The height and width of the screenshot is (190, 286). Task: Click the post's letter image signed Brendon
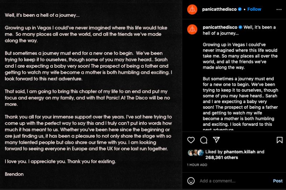pyautogui.click(x=91, y=95)
